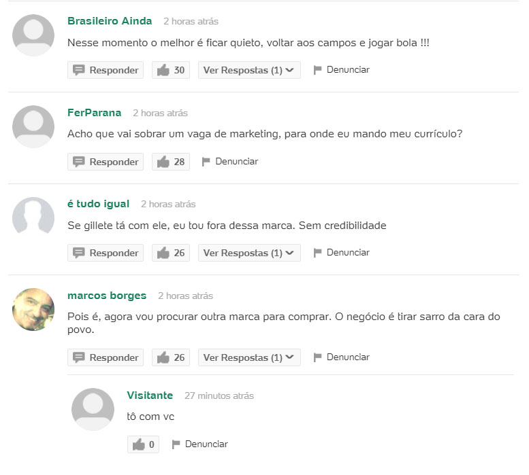Like Brasileiro Ainda's comment with thumbs-up
The height and width of the screenshot is (475, 529).
171,70
